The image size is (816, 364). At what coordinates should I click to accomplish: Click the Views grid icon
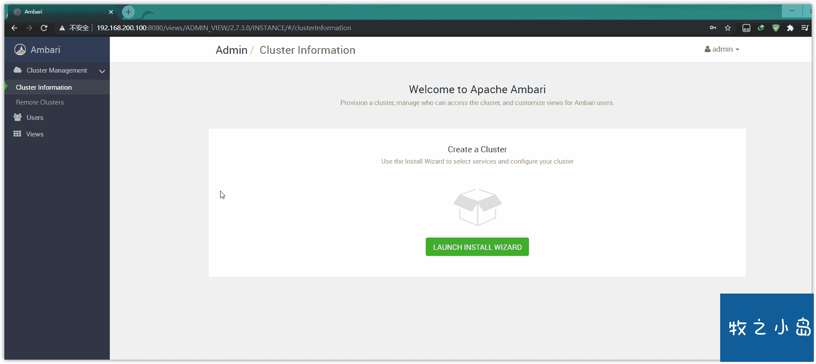pyautogui.click(x=18, y=134)
